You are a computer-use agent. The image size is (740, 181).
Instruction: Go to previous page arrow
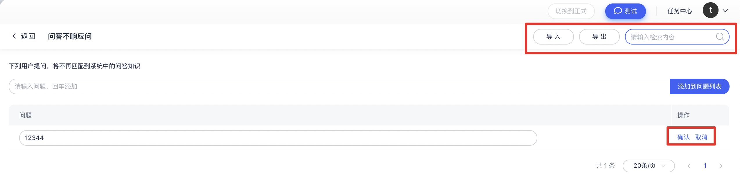689,166
